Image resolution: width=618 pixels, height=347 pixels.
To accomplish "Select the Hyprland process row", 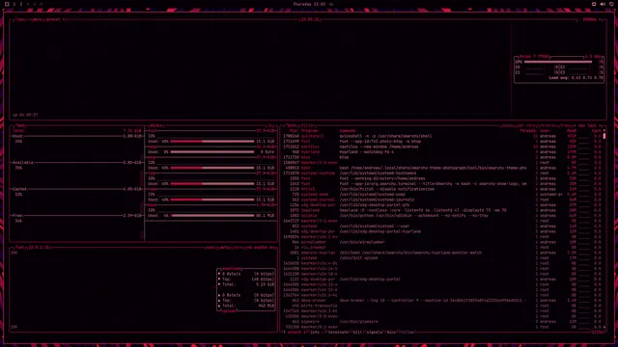I will tap(442, 152).
